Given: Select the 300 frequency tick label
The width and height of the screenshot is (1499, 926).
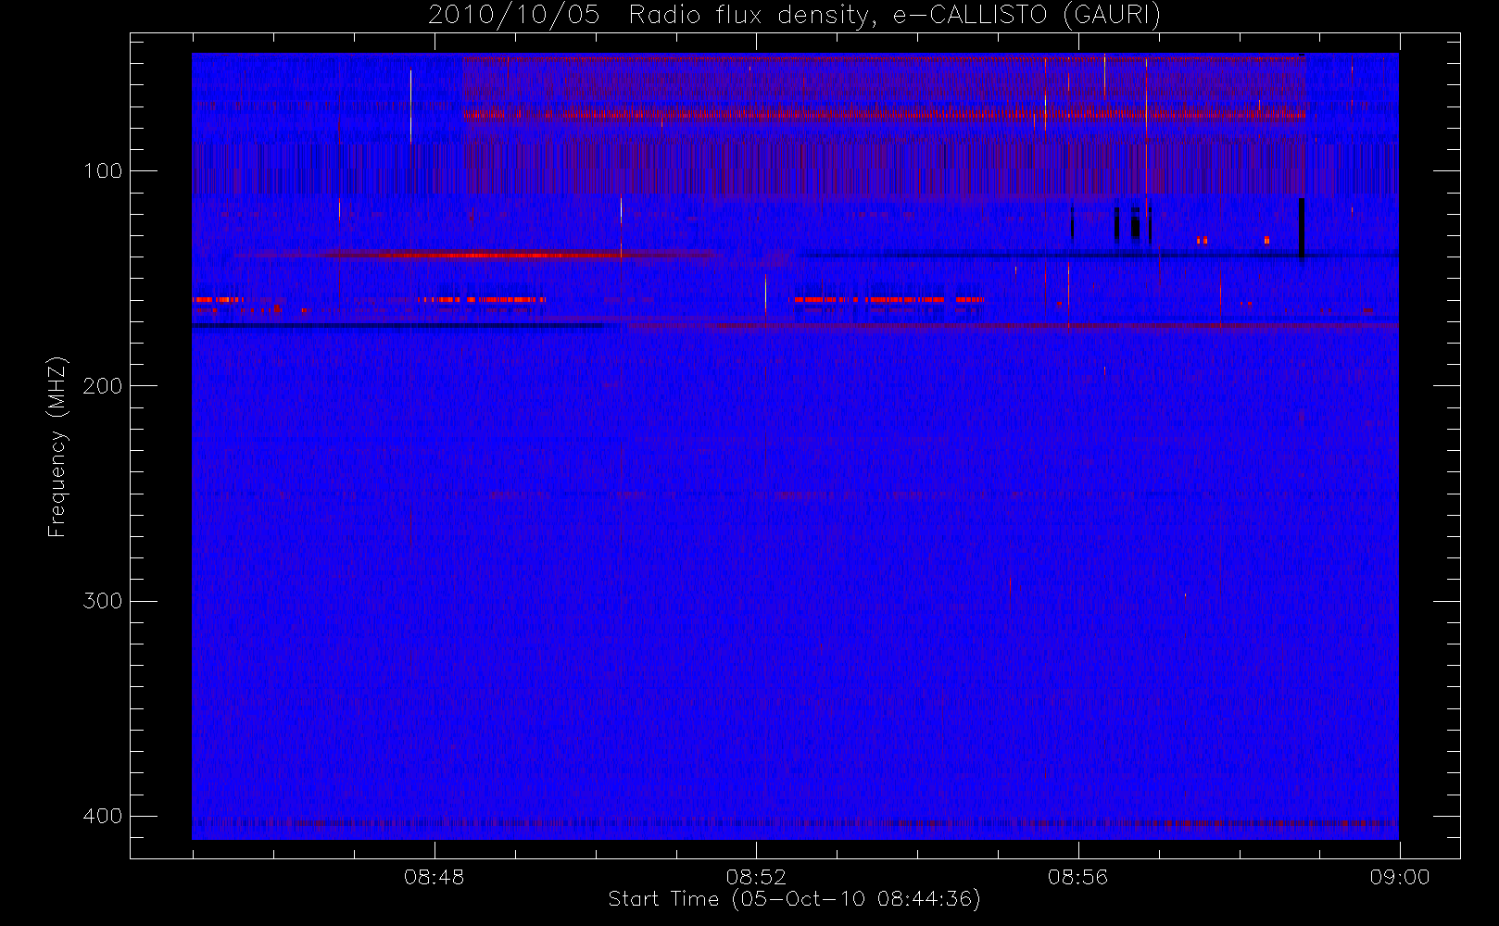Looking at the screenshot, I should tap(102, 601).
